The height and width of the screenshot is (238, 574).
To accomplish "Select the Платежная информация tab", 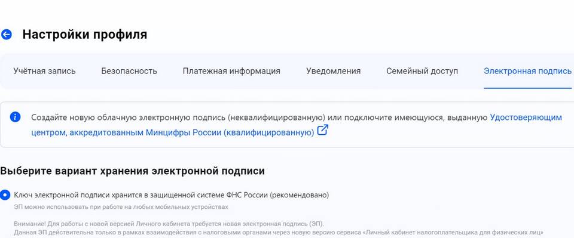I will tap(231, 71).
